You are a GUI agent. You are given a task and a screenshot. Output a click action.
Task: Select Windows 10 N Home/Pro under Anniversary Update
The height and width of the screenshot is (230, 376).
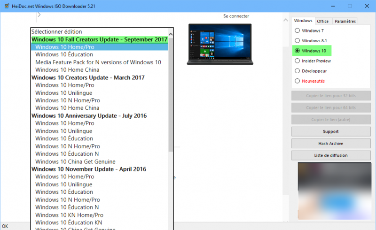(100, 146)
